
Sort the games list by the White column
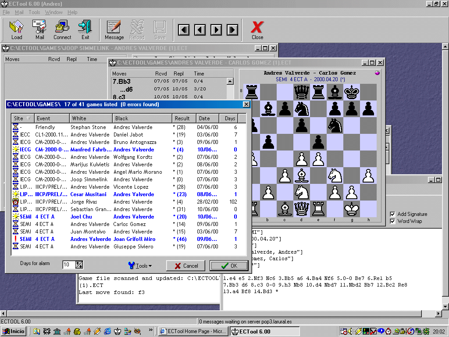pos(91,118)
